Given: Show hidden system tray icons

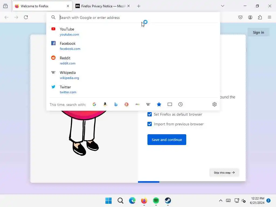Looking at the screenshot, I should click(220, 201).
